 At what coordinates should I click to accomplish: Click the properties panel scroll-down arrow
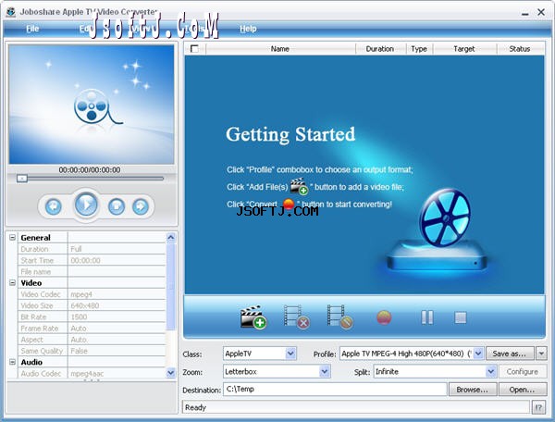tap(170, 372)
